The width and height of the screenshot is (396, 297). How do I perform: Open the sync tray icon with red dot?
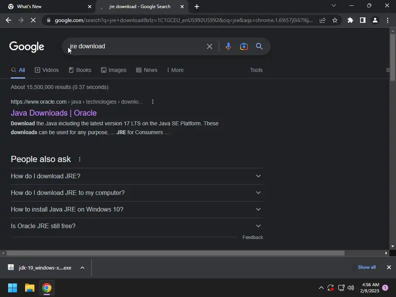point(331,288)
